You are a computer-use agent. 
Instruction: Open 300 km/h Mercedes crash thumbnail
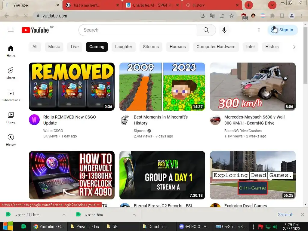point(253,87)
